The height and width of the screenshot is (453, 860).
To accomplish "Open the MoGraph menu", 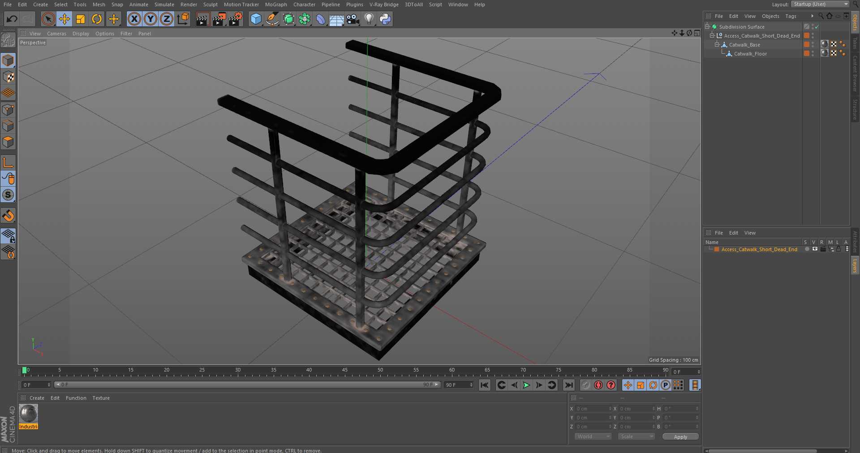I will pyautogui.click(x=276, y=4).
